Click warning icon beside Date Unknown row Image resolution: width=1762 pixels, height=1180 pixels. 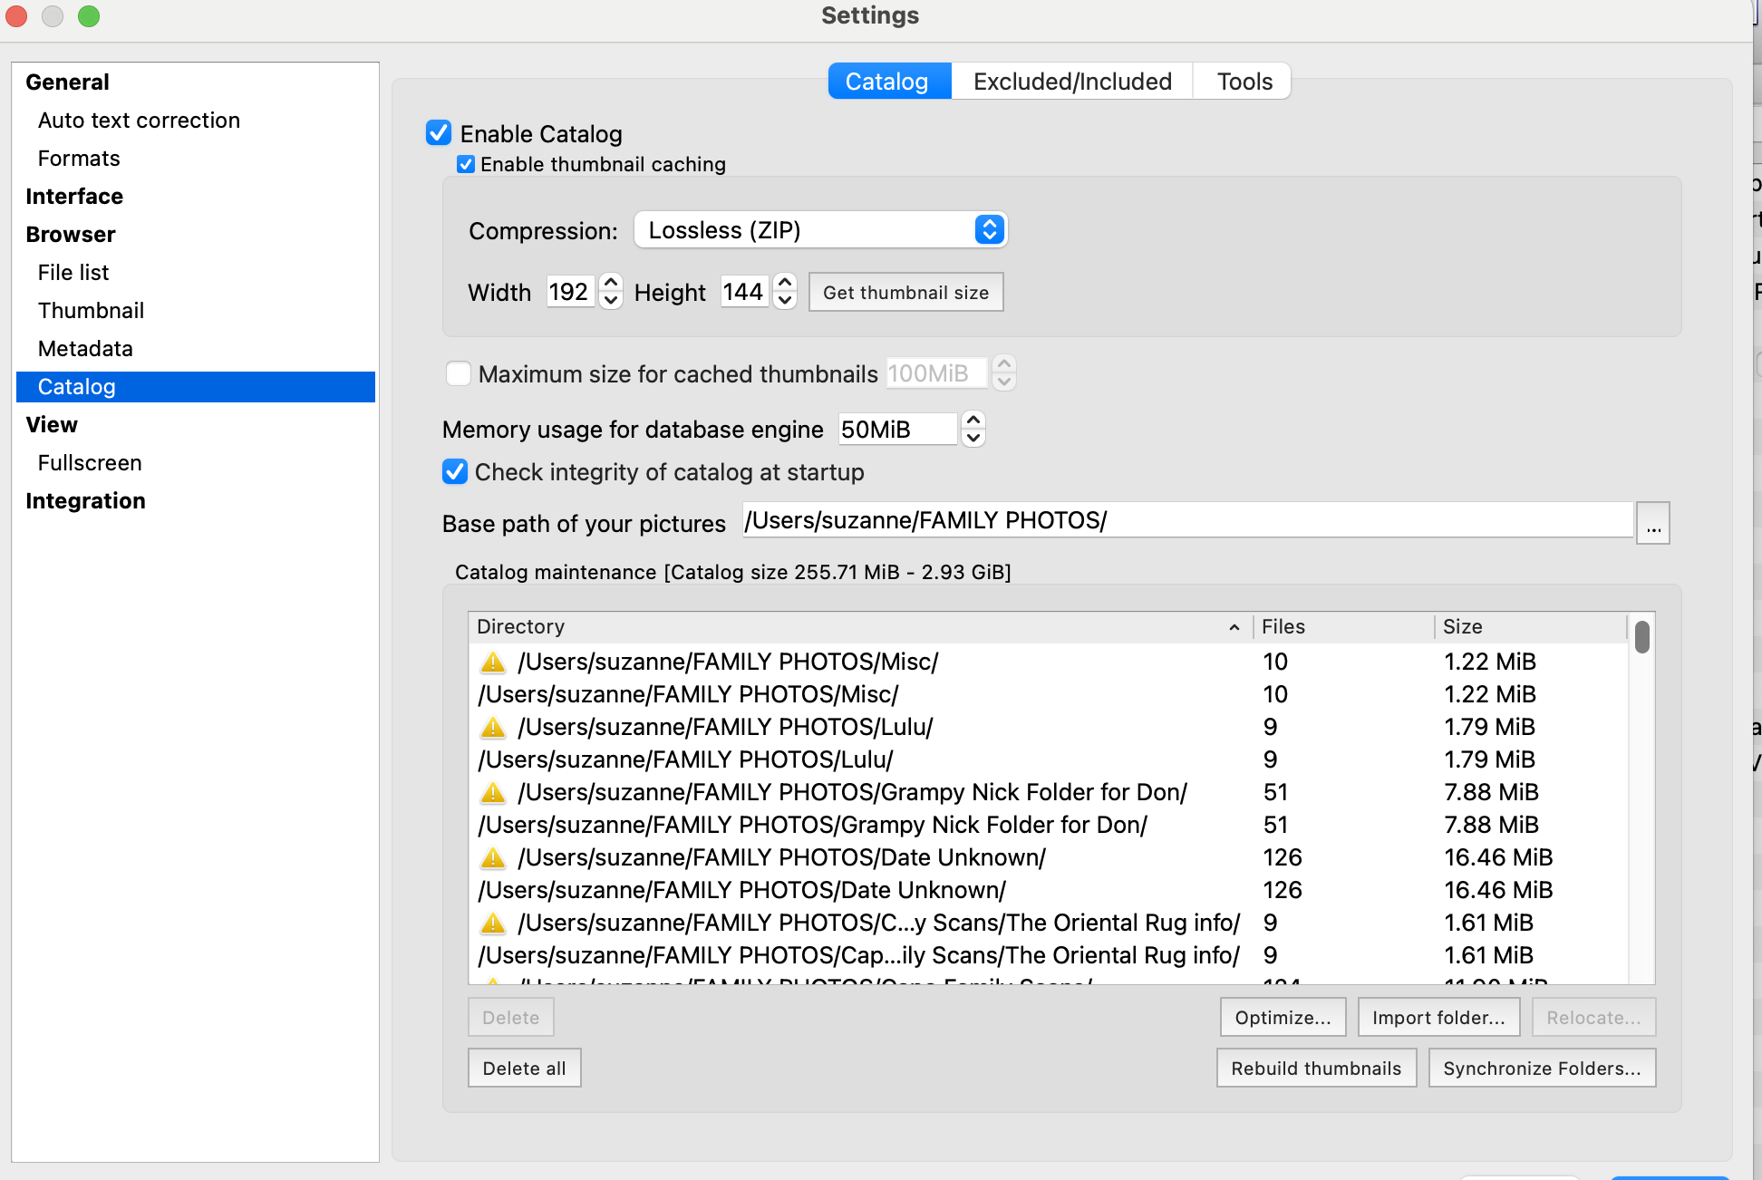[493, 858]
